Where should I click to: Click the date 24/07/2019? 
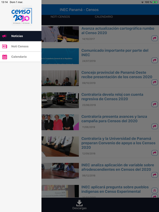[x=89, y=61]
